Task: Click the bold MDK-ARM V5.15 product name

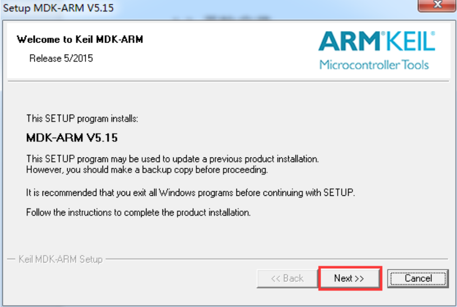Action: (72, 137)
